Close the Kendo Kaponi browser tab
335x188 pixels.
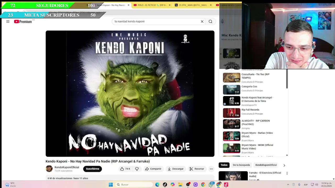click(x=129, y=5)
